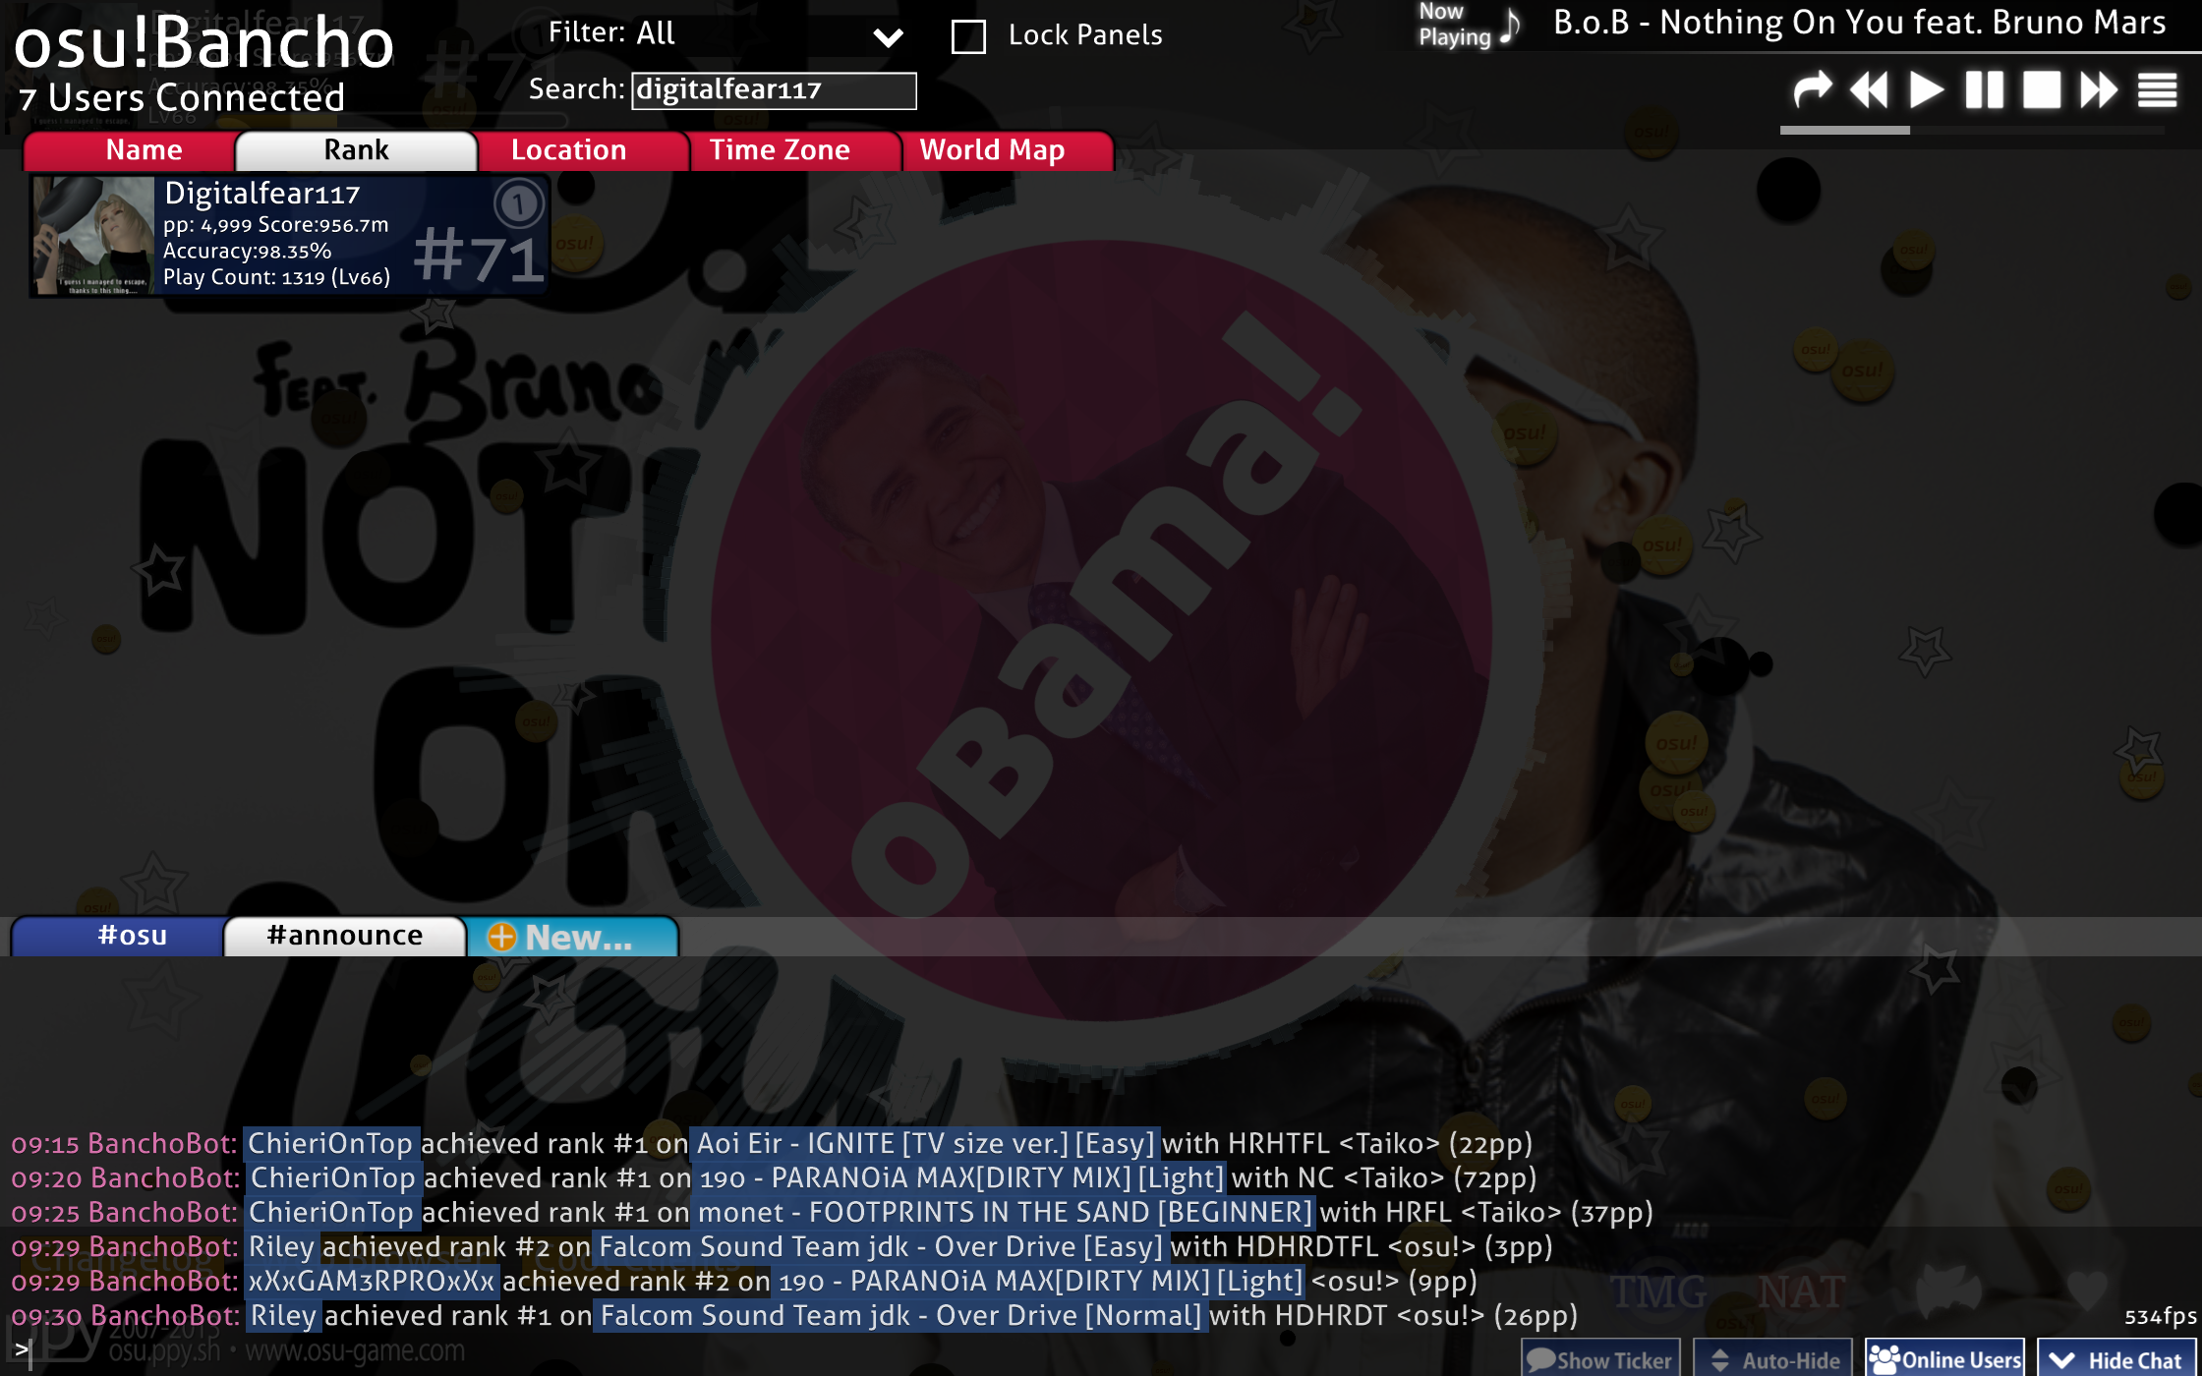Collapse chat with Hide Chat button

(x=2116, y=1359)
